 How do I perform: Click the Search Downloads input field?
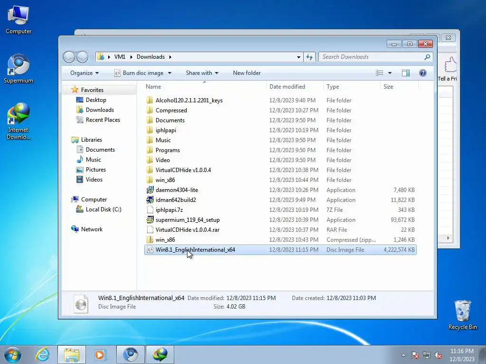click(372, 57)
